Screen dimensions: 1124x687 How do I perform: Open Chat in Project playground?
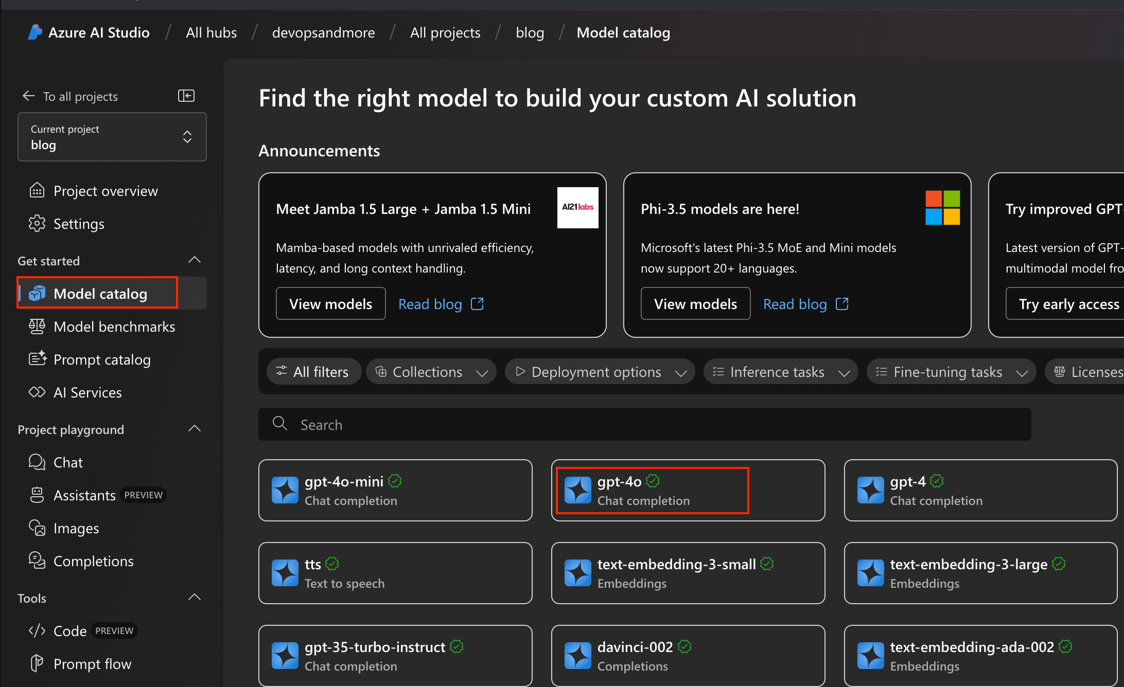click(68, 462)
